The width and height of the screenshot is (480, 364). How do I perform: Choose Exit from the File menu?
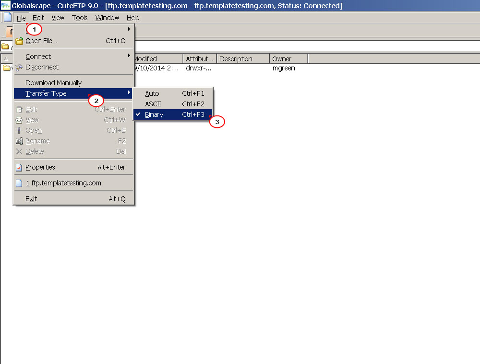74,199
